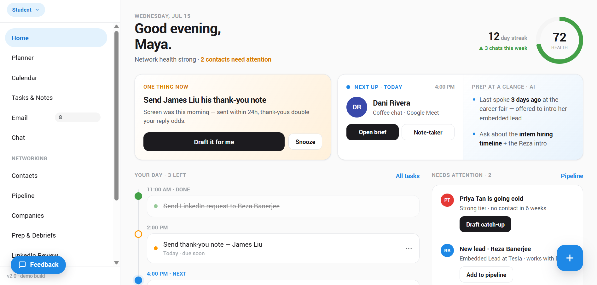Click the Feedback button

38,265
